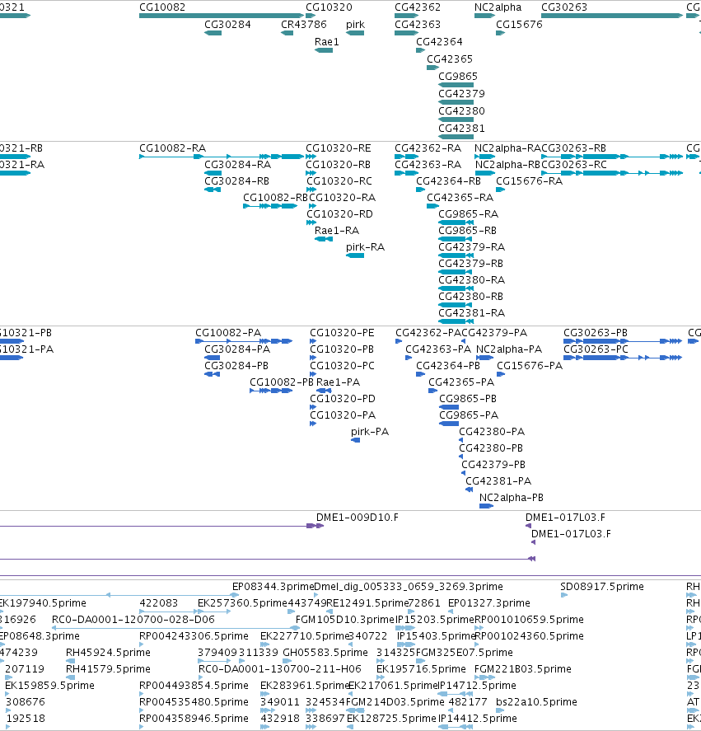This screenshot has height=731, width=701.
Task: Select transcript CG42380-RB
Action: click(470, 297)
